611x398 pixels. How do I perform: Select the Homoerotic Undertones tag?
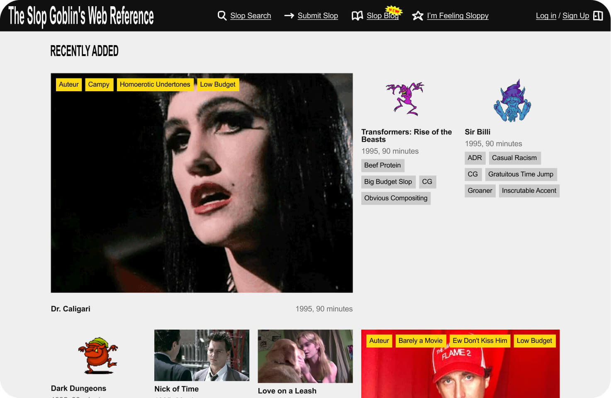(155, 85)
